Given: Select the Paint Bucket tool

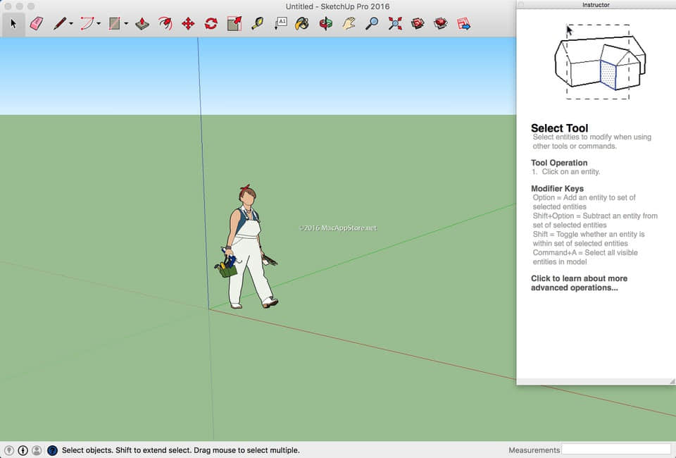Looking at the screenshot, I should (301, 23).
